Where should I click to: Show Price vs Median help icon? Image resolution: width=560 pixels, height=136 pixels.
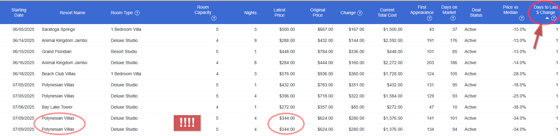coord(522,19)
